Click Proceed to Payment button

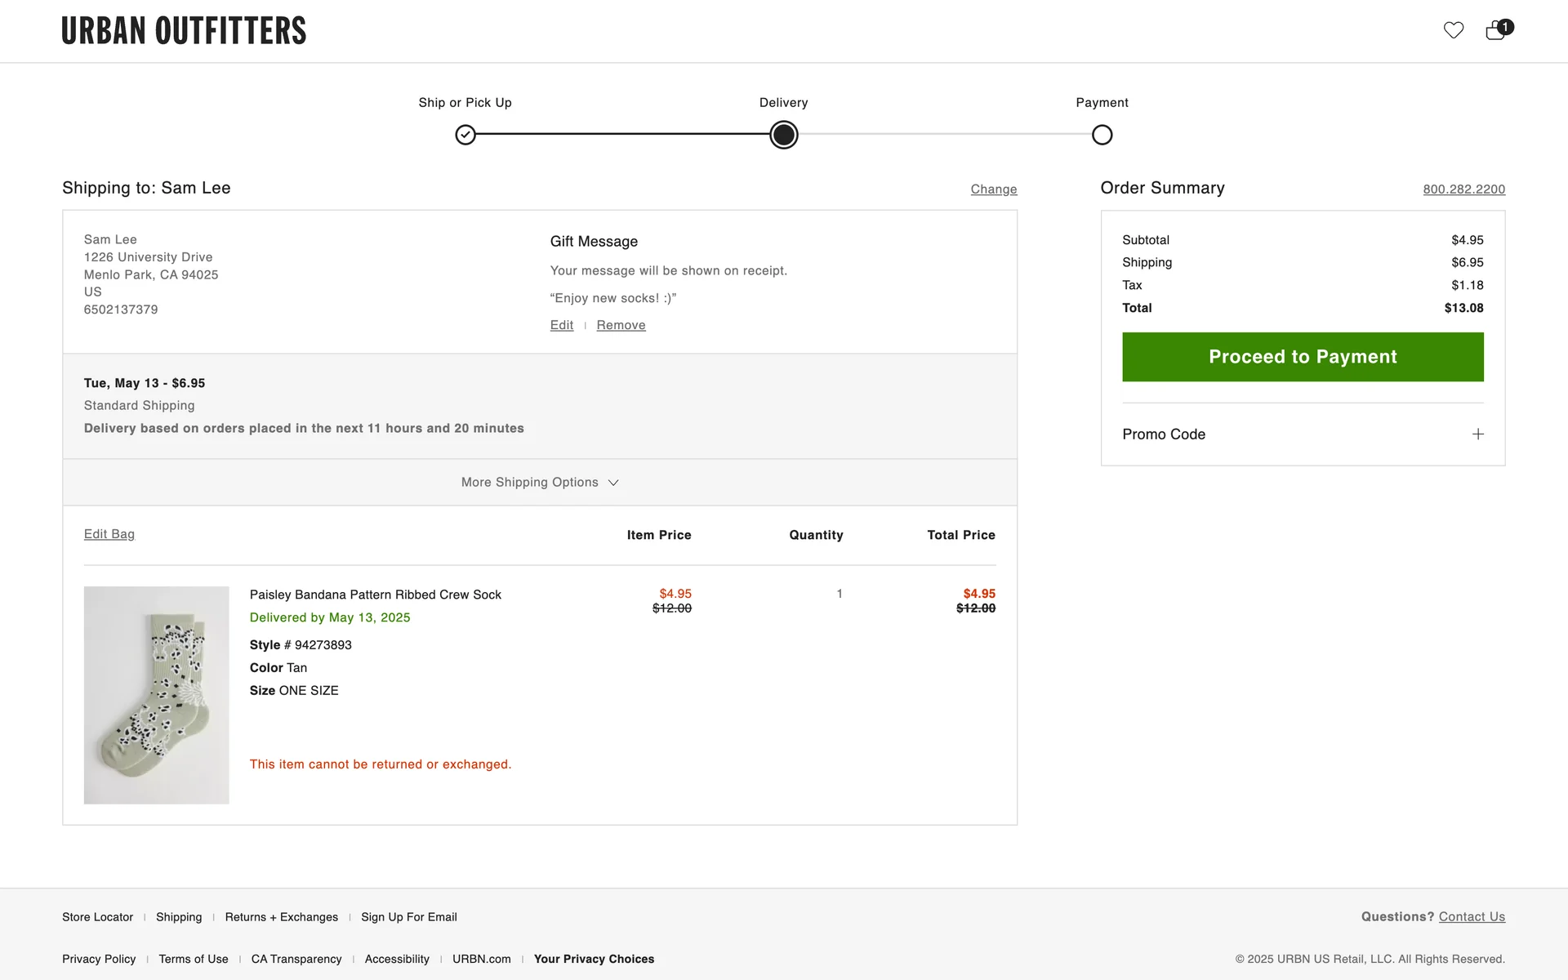1303,357
